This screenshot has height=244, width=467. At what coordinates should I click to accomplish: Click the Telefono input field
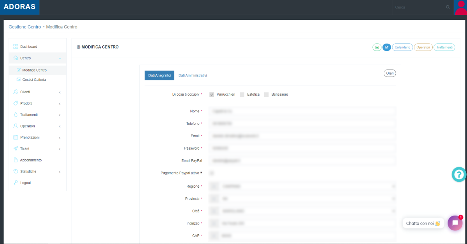[302, 124]
